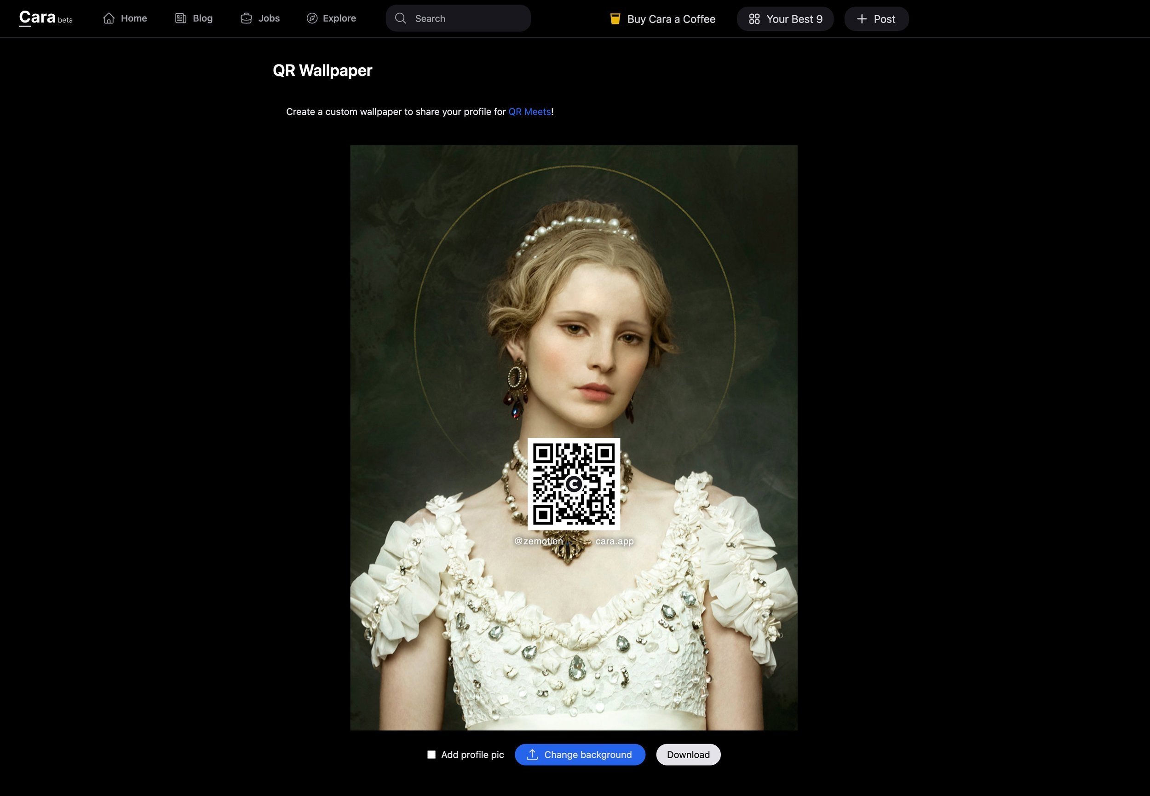This screenshot has width=1150, height=796.
Task: Download the QR wallpaper
Action: click(688, 755)
